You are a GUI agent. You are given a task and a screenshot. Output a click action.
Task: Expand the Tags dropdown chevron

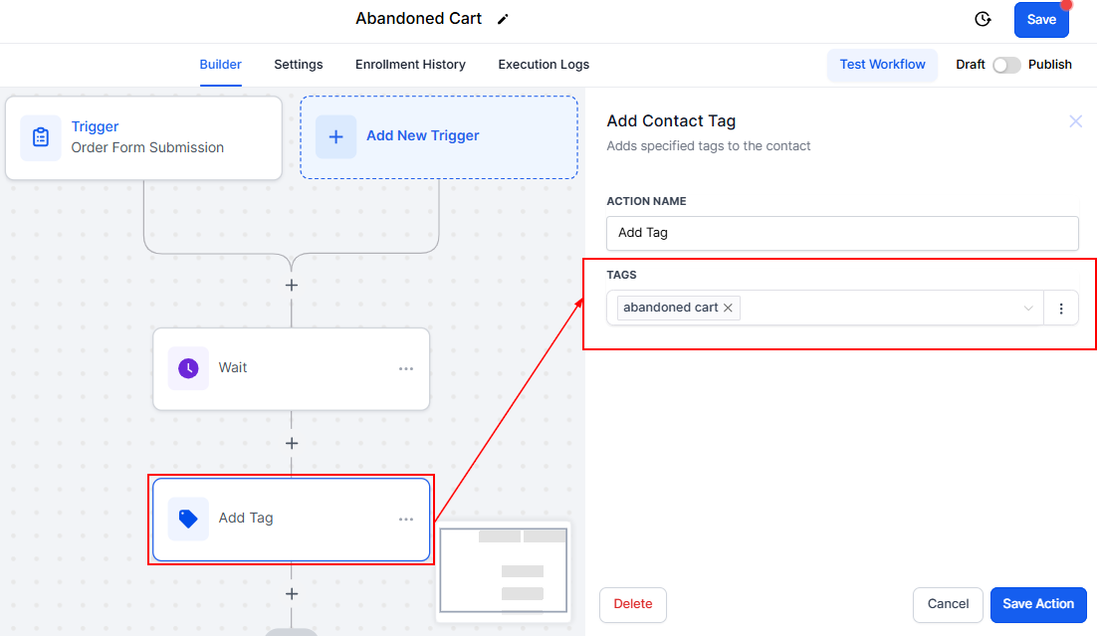pyautogui.click(x=1028, y=309)
